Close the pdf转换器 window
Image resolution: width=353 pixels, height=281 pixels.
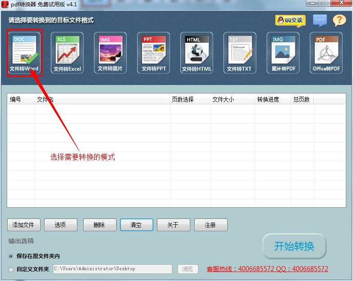click(341, 3)
